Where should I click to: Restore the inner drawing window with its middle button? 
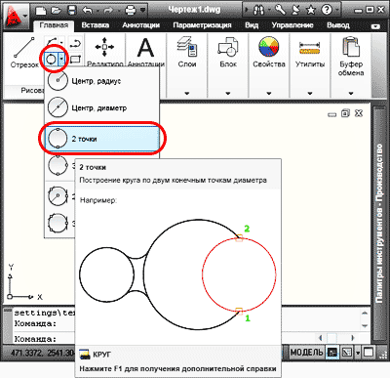point(345,113)
